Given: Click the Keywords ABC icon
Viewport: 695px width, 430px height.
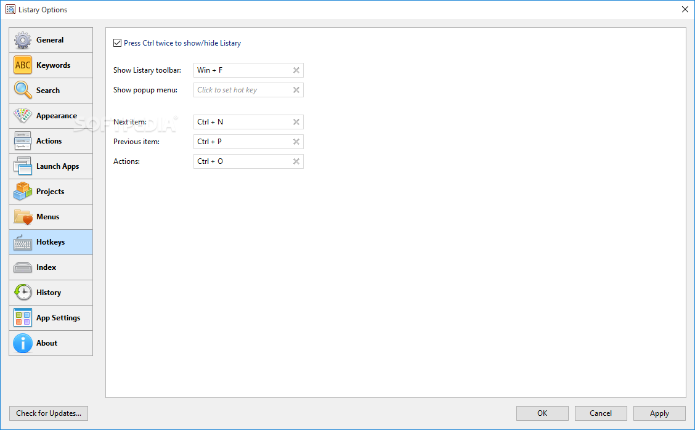Looking at the screenshot, I should pos(23,65).
